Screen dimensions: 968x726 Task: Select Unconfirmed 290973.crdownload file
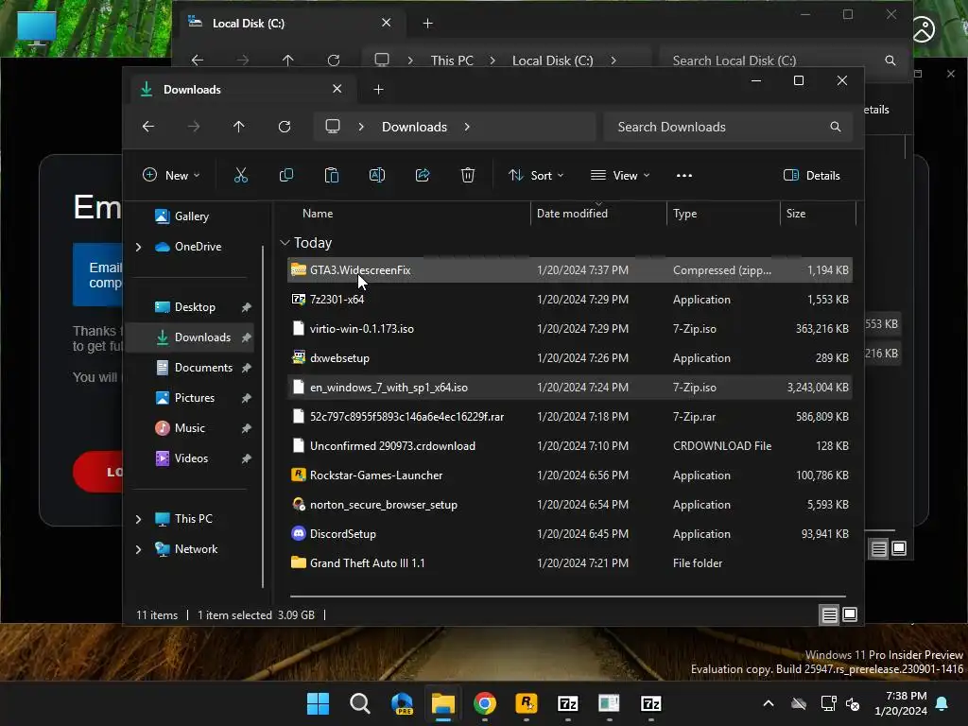[x=569, y=446]
